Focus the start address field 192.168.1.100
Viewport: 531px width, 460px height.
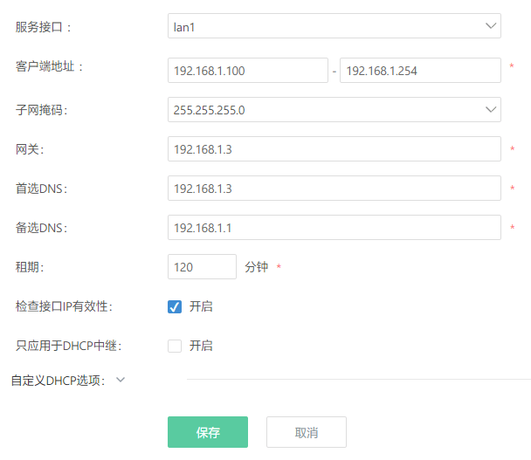coord(247,71)
